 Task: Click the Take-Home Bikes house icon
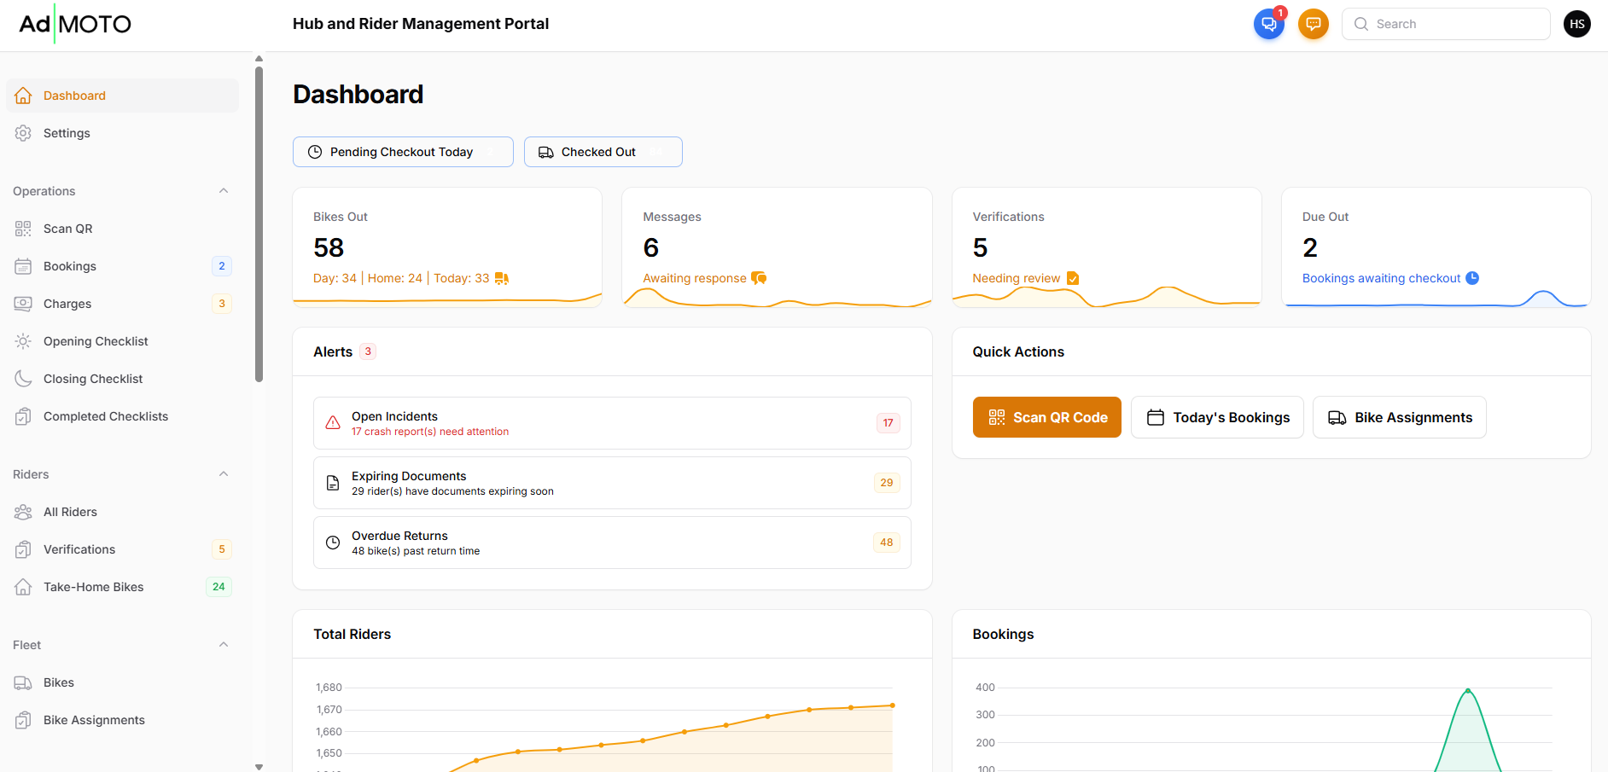(23, 587)
